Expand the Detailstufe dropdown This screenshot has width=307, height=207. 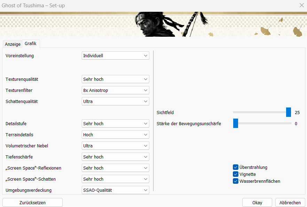[x=115, y=123]
